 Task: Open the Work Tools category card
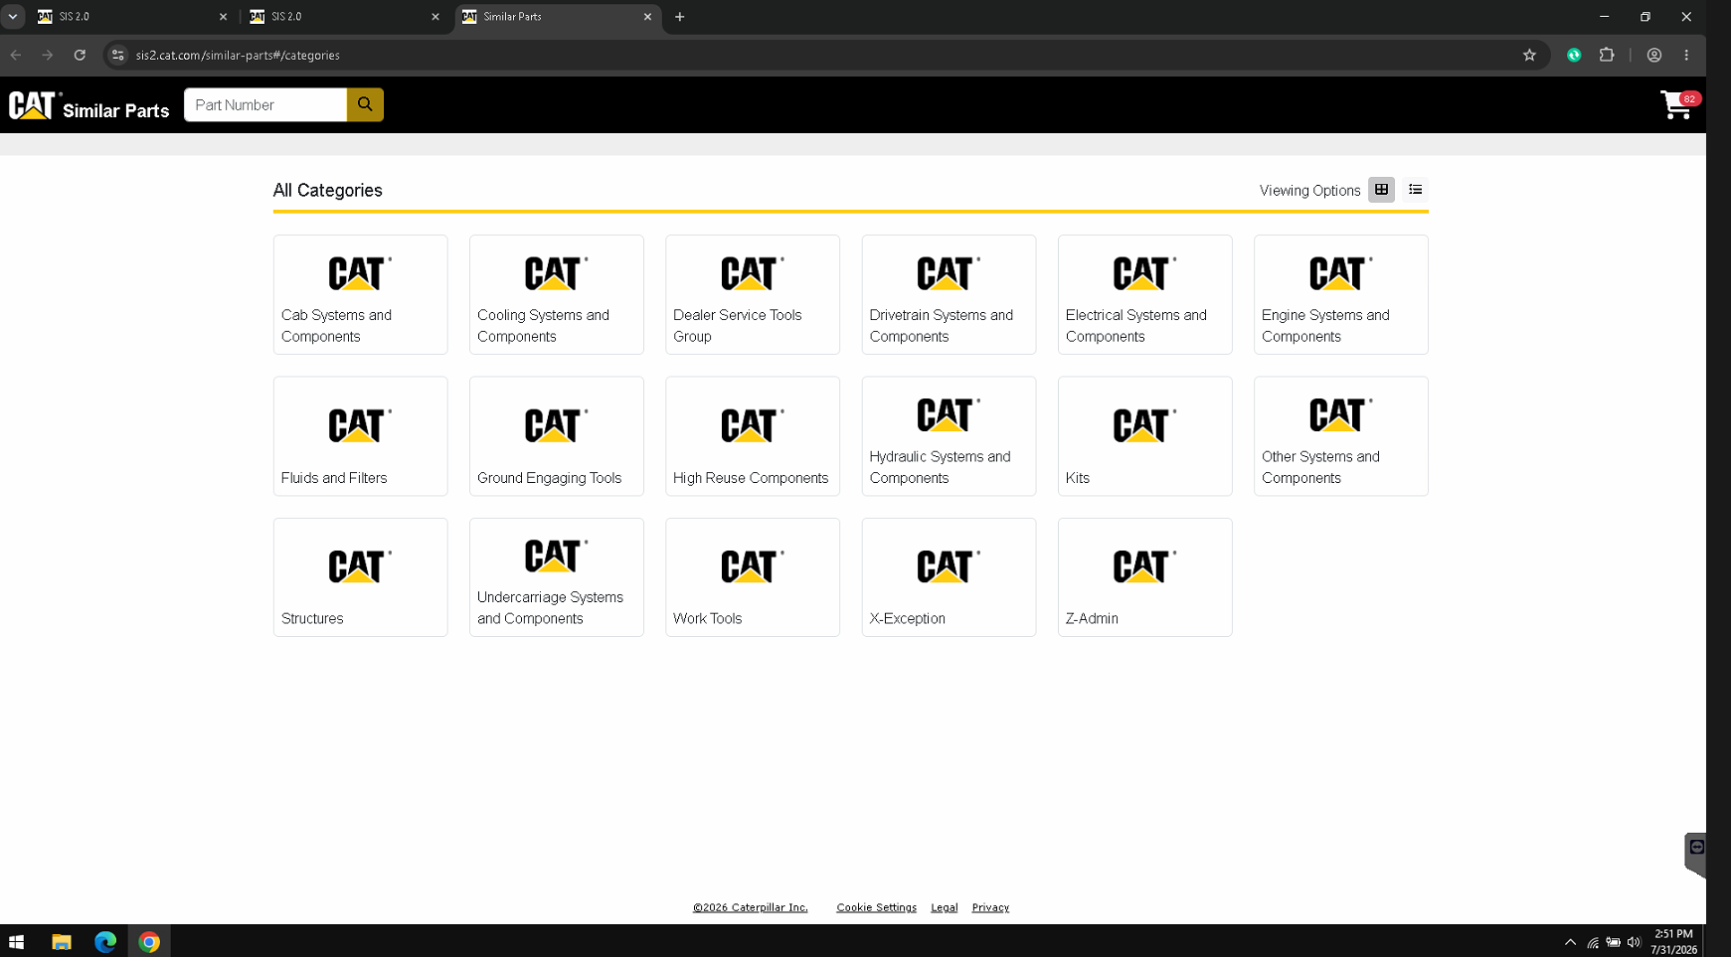click(752, 576)
